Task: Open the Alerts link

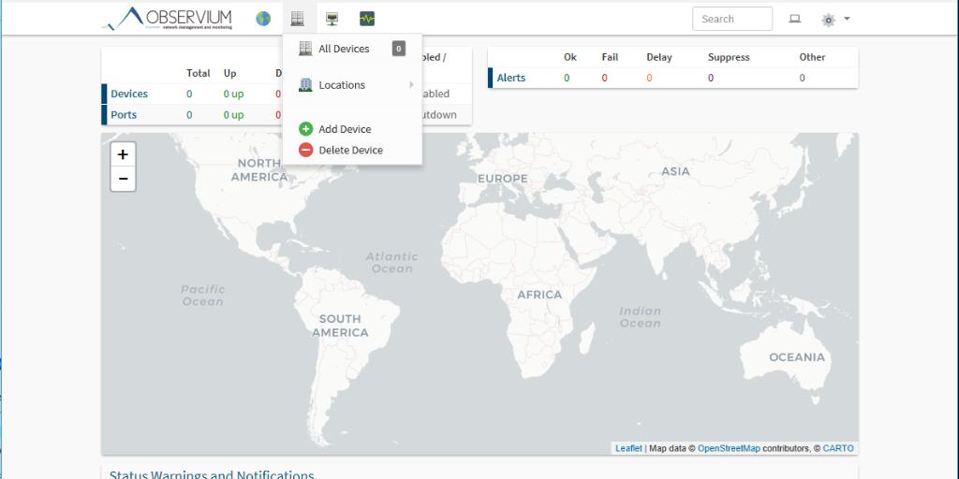Action: pyautogui.click(x=510, y=78)
